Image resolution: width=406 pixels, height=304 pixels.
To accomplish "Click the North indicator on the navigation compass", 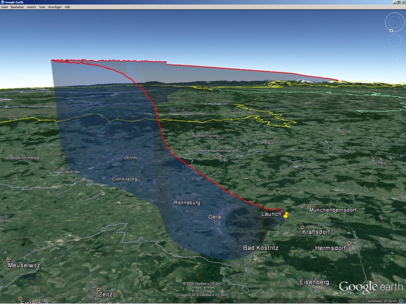I will click(391, 30).
